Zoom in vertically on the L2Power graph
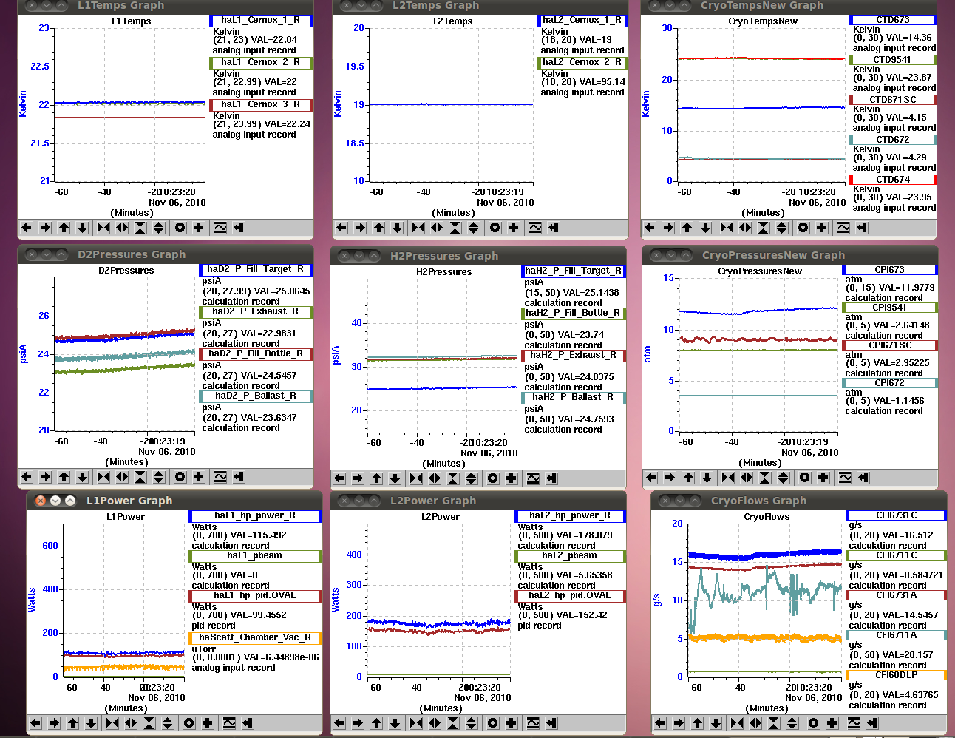955x738 pixels. pyautogui.click(x=453, y=722)
